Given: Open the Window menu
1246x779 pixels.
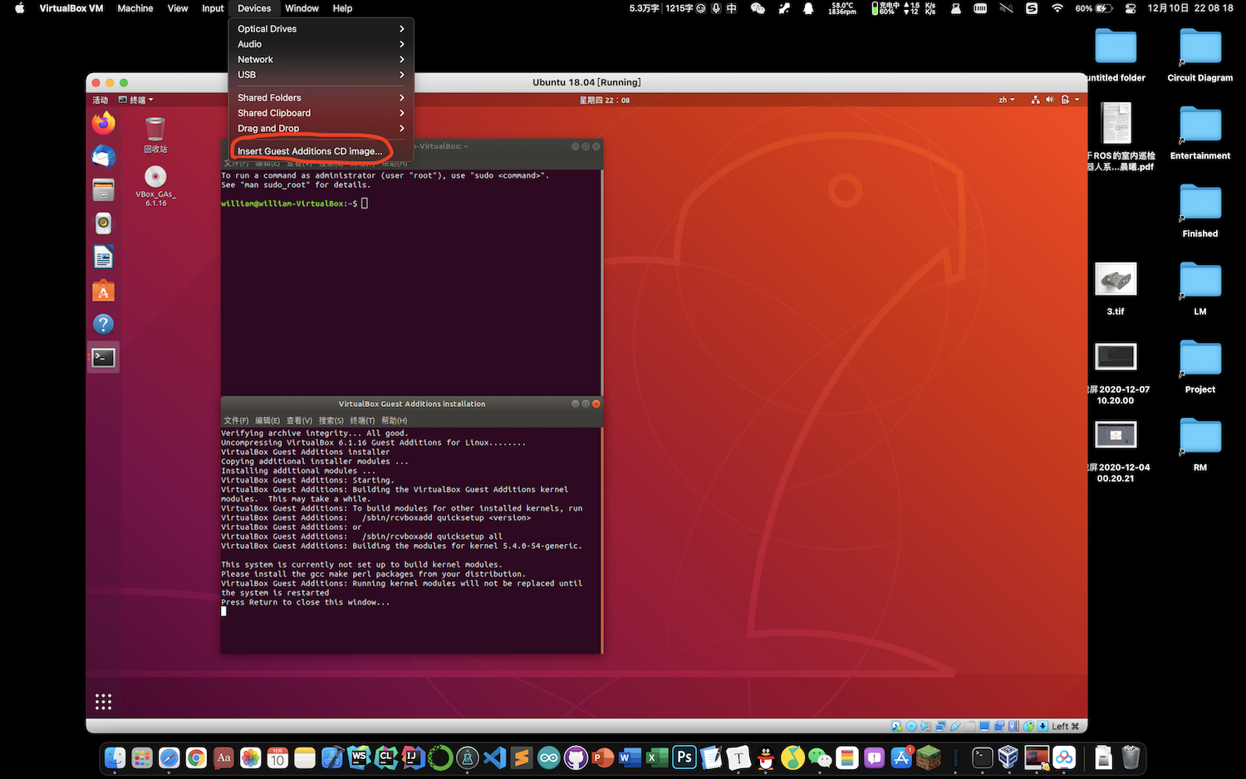Looking at the screenshot, I should pos(302,8).
